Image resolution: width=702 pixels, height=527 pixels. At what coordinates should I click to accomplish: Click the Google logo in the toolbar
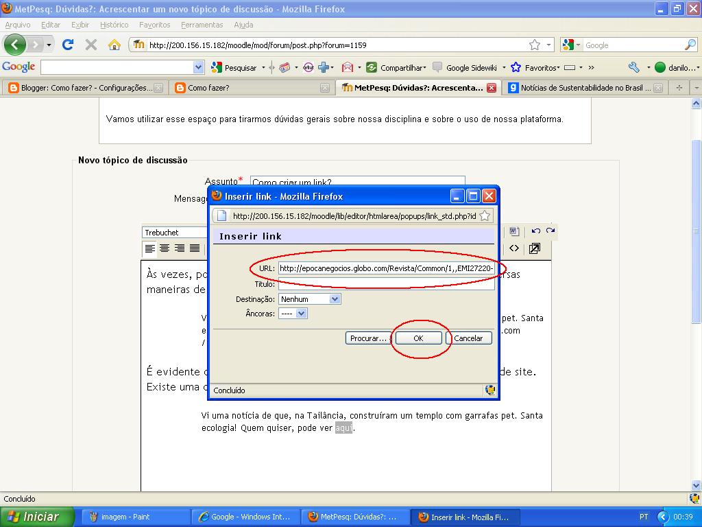(19, 67)
